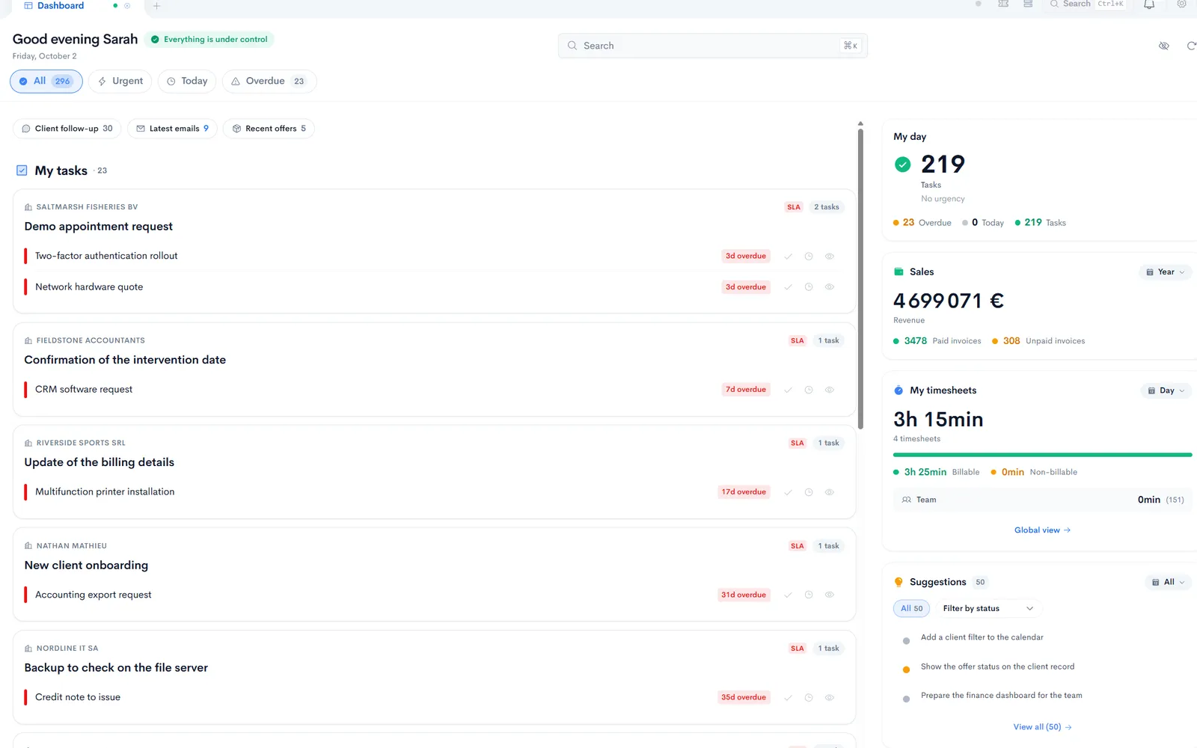
Task: Click the clock icon on Credit note to issue
Action: [809, 697]
